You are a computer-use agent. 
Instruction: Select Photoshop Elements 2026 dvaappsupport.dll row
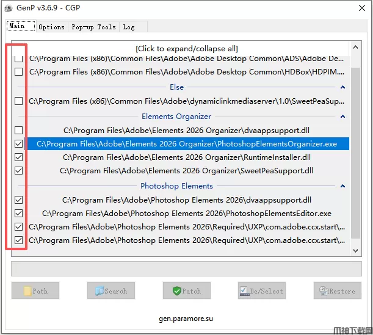(x=187, y=200)
